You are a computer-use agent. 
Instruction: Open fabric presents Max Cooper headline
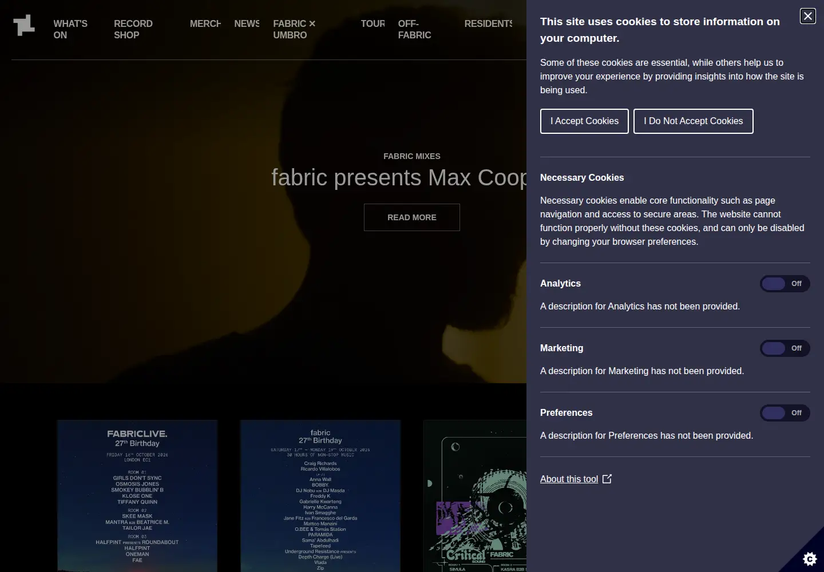pos(399,178)
